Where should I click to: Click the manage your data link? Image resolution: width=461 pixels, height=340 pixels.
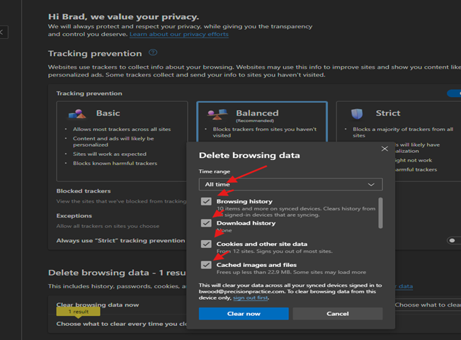click(406, 286)
